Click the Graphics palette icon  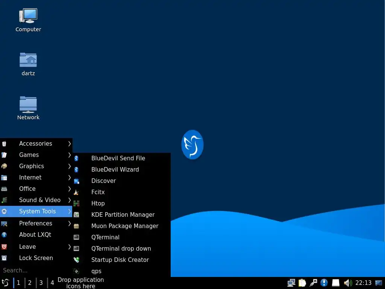(x=4, y=166)
